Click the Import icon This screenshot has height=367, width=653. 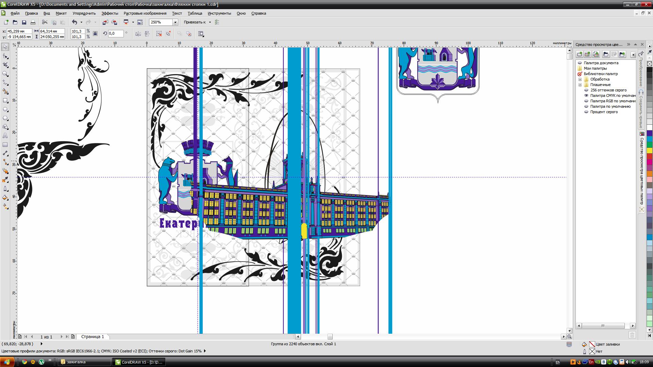coord(105,22)
